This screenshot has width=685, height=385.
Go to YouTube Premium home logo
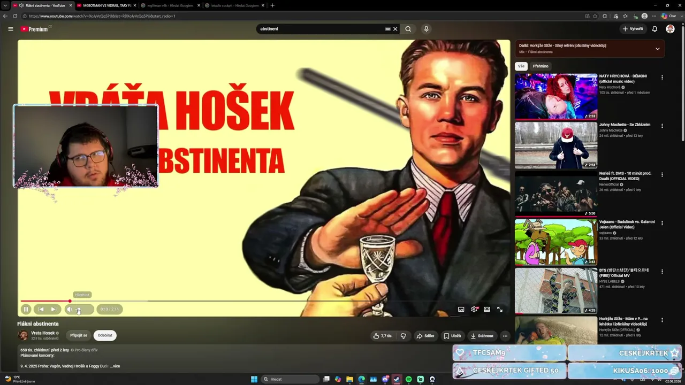[x=35, y=29]
